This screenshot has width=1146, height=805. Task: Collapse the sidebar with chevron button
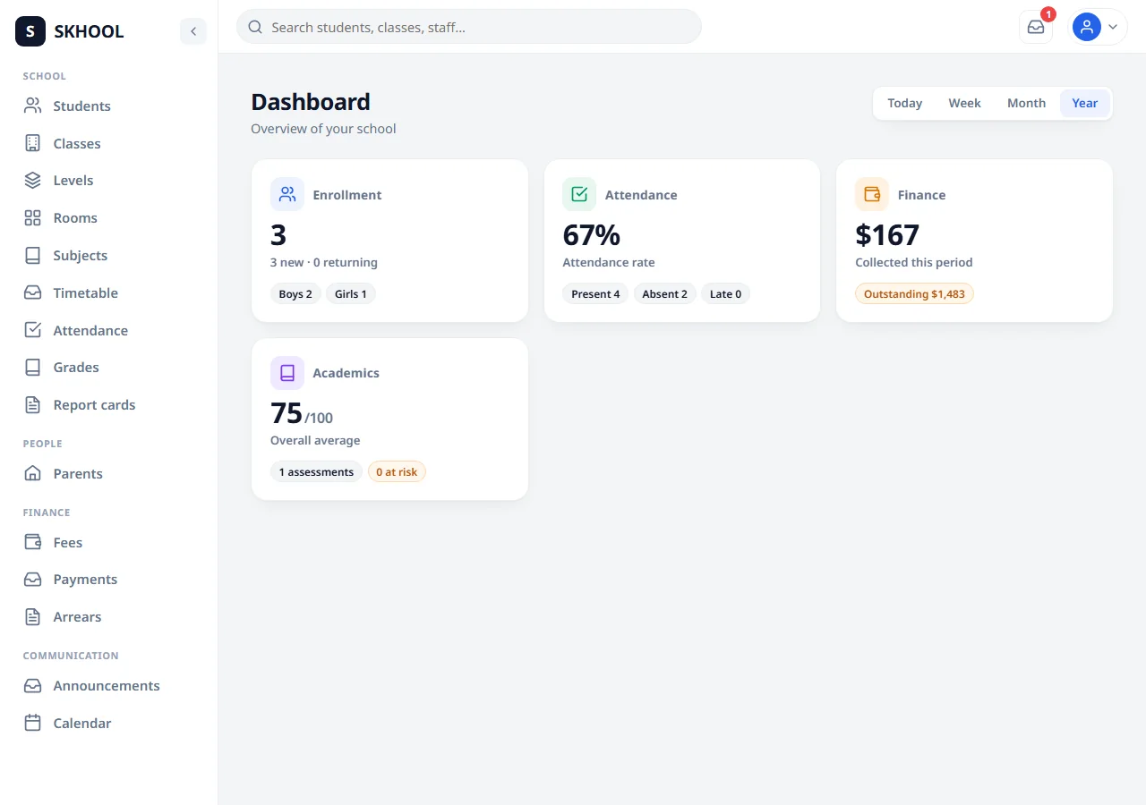(193, 31)
